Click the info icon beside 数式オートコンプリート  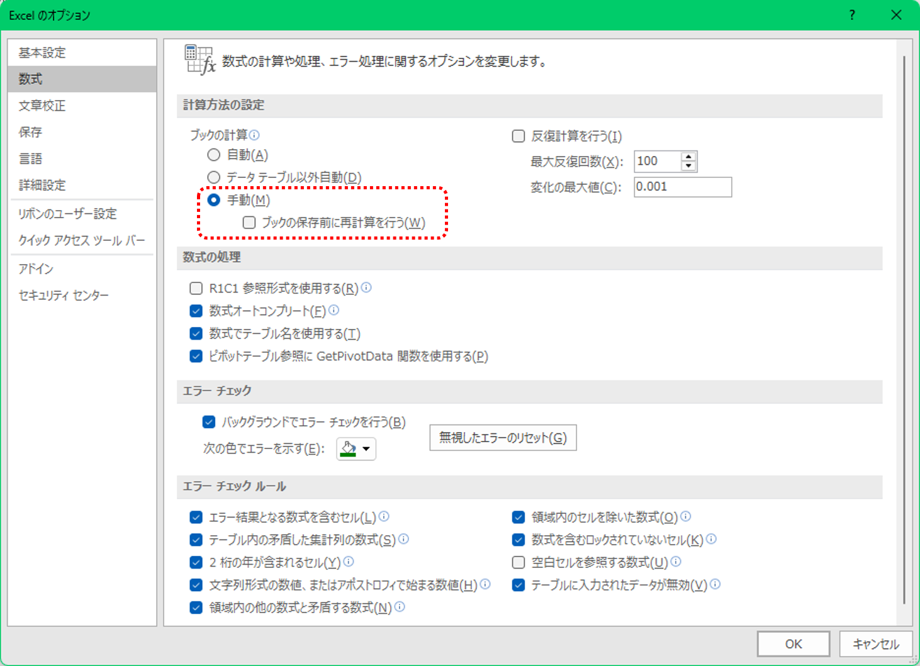pos(334,310)
